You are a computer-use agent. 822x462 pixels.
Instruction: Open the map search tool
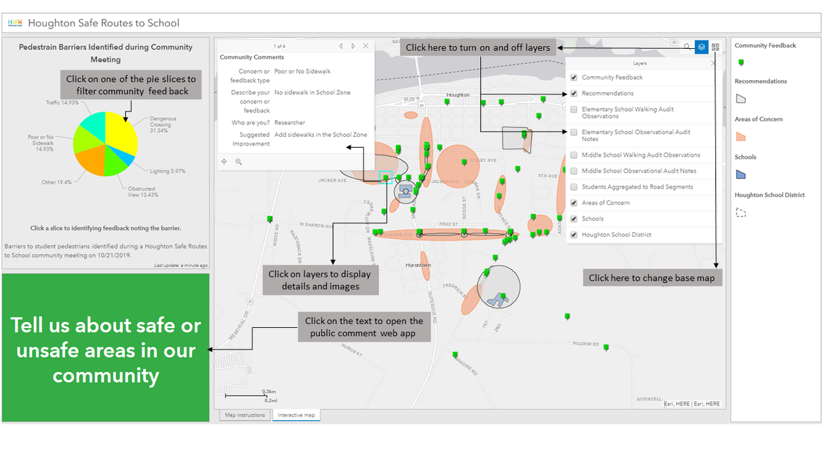click(x=687, y=48)
